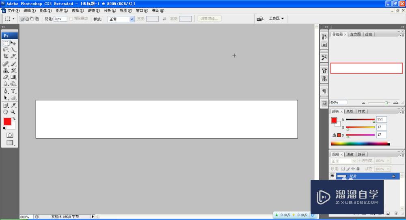This screenshot has width=406, height=220.
Task: Open the Paragraph panel icon in dock
Action: (324, 91)
